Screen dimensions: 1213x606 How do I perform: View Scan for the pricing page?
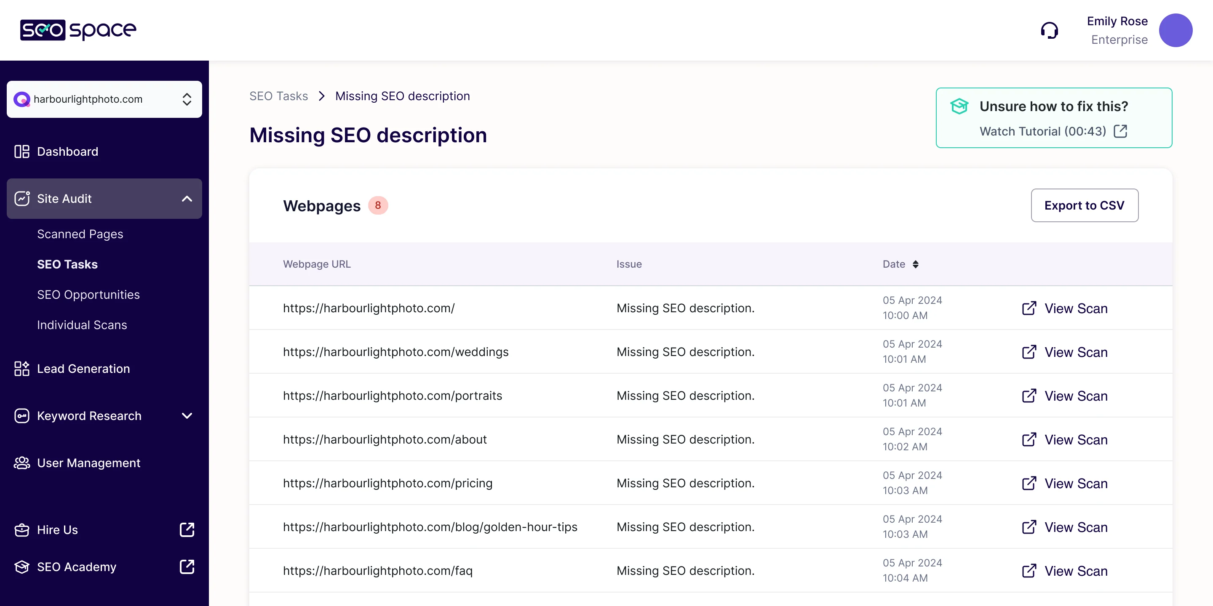(x=1065, y=483)
